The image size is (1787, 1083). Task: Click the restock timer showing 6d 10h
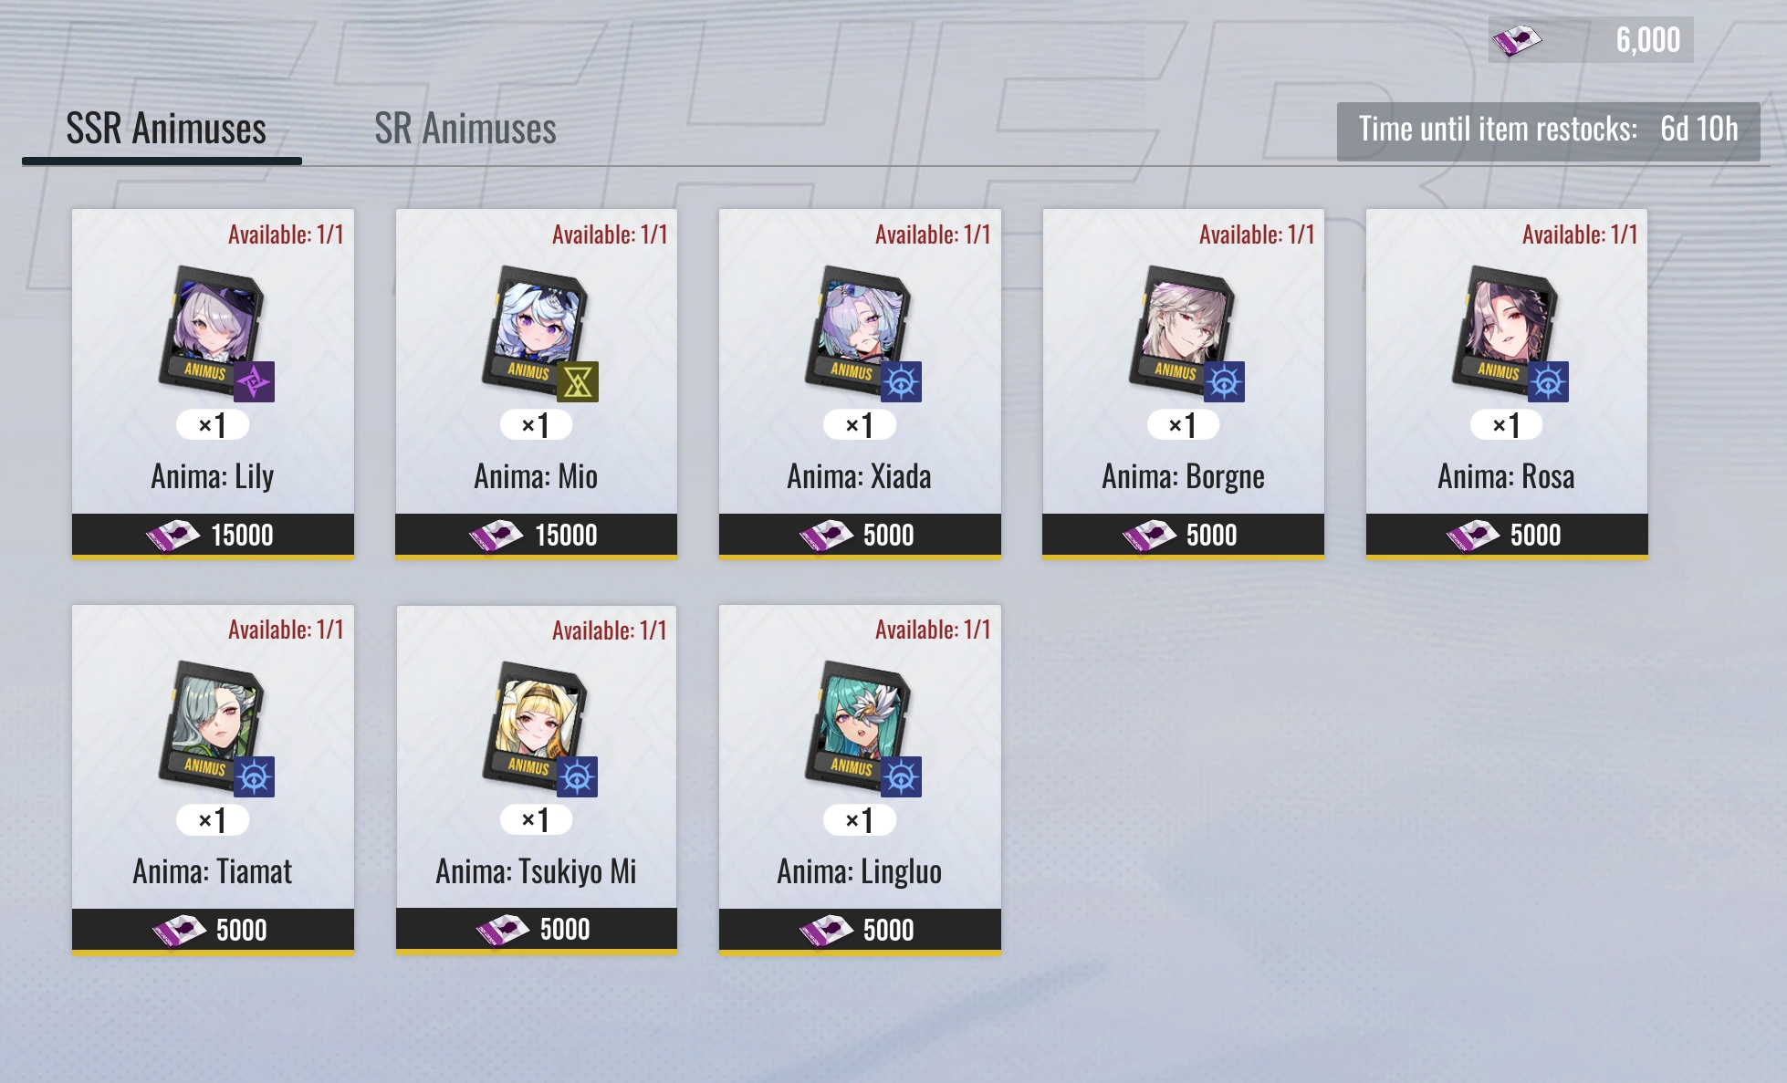(1548, 131)
